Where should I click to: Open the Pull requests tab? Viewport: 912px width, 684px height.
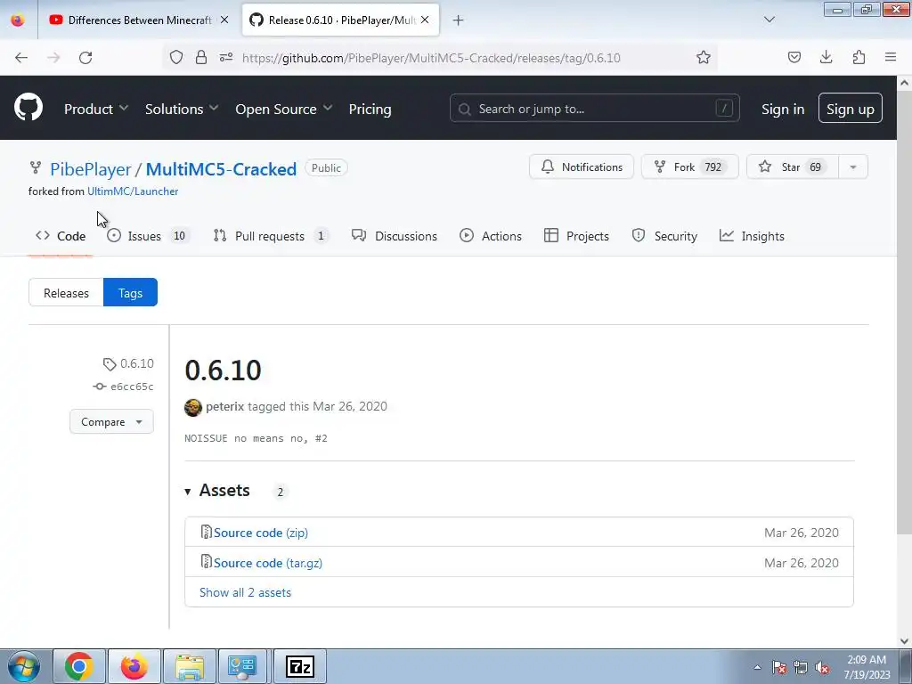(271, 236)
